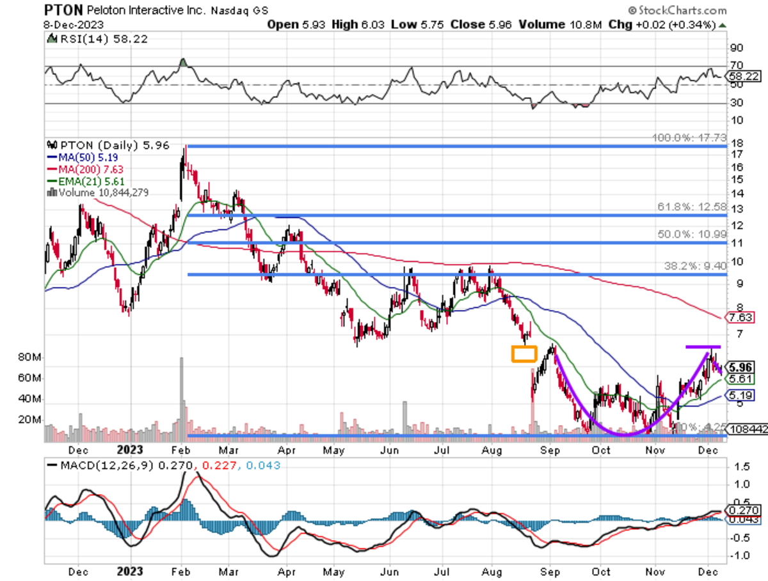The image size is (768, 581).
Task: Click the 61.8%: 12.58 Fibonacci label
Action: [x=691, y=207]
